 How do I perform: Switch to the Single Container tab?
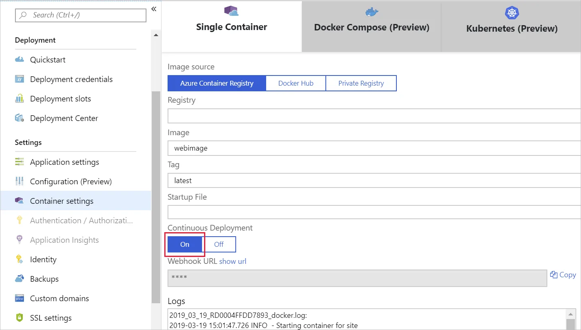point(232,27)
